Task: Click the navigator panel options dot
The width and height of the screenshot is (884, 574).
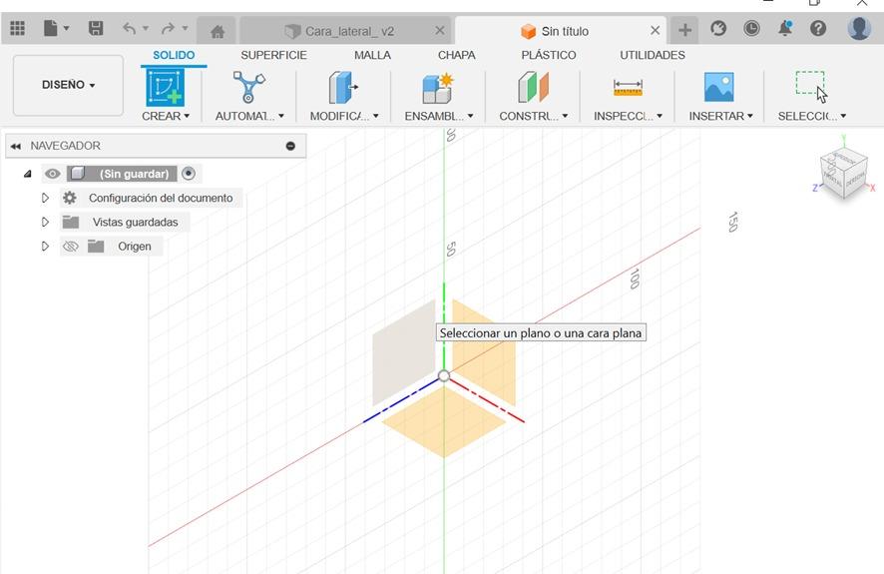Action: [x=290, y=146]
